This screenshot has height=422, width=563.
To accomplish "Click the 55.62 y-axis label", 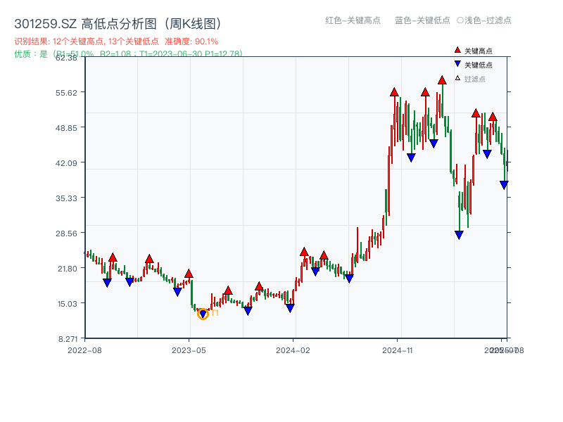I will (66, 93).
